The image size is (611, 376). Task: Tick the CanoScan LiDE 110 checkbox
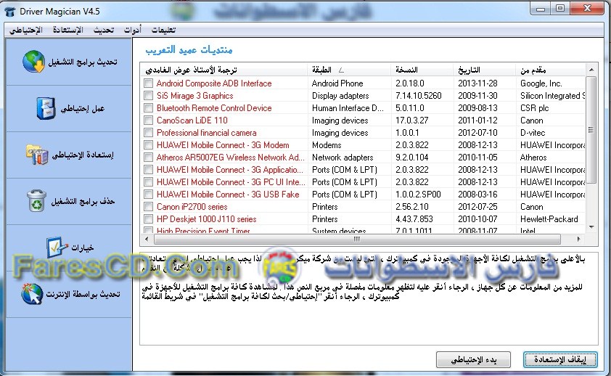pyautogui.click(x=148, y=120)
